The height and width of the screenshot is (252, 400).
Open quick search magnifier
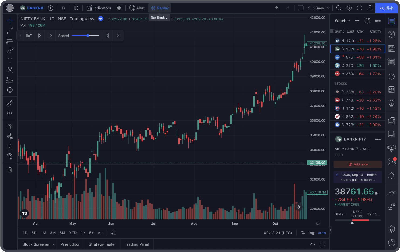tap(339, 8)
